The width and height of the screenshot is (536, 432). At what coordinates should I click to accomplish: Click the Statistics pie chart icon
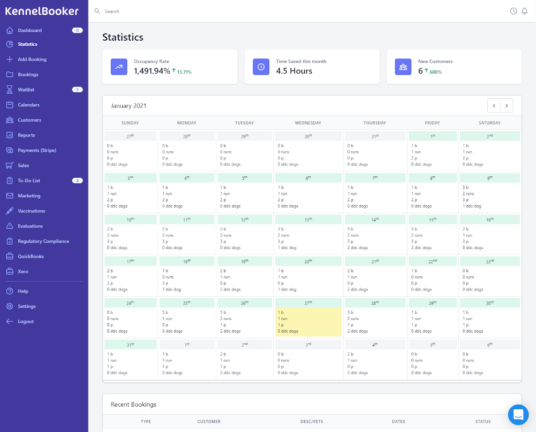[x=9, y=44]
